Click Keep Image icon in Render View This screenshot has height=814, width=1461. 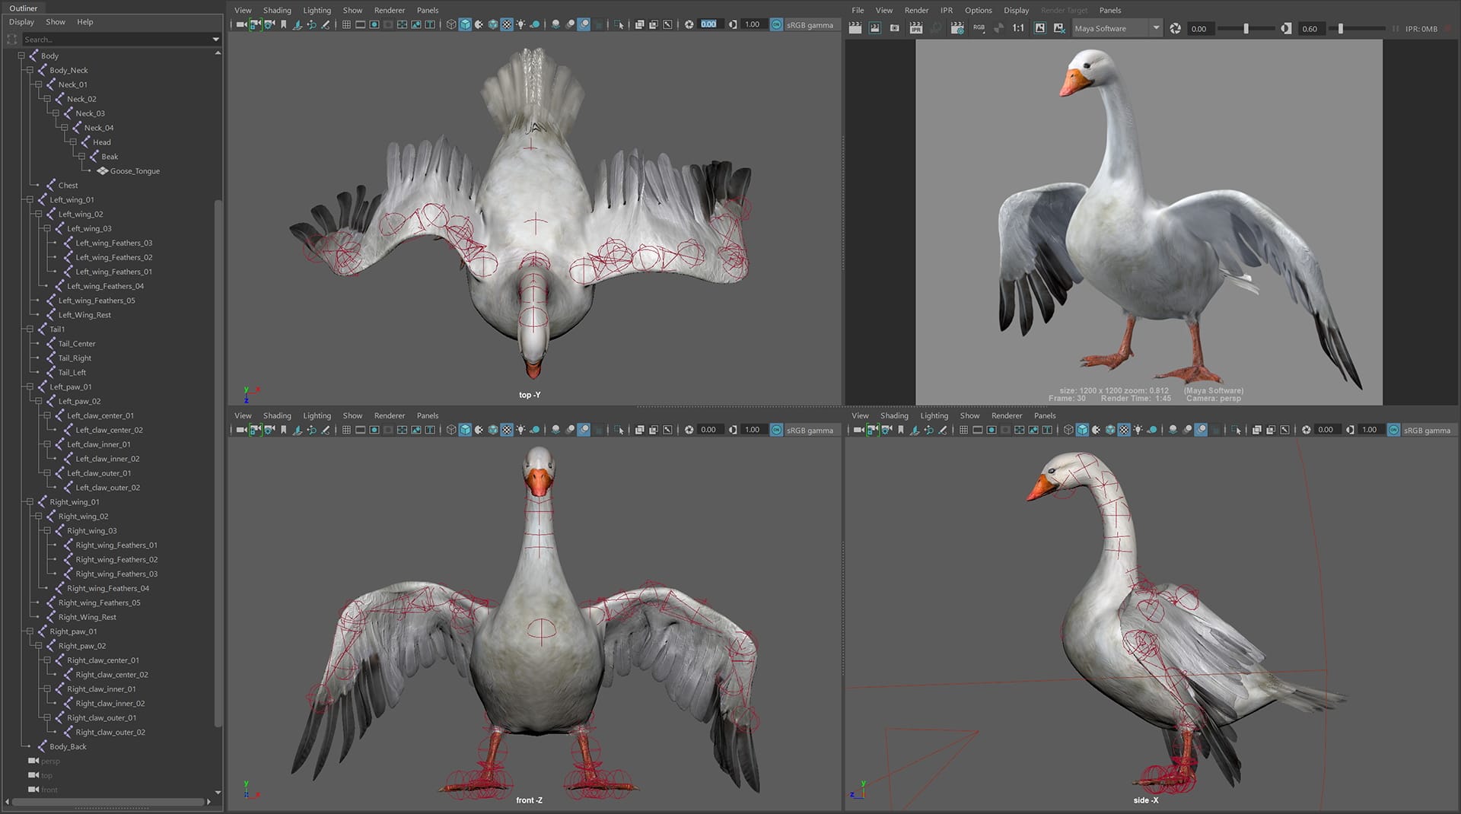point(1040,28)
